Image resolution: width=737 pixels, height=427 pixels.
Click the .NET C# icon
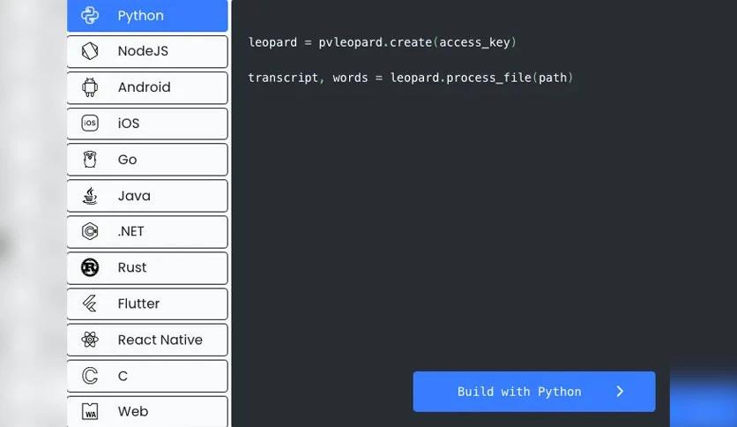point(90,231)
